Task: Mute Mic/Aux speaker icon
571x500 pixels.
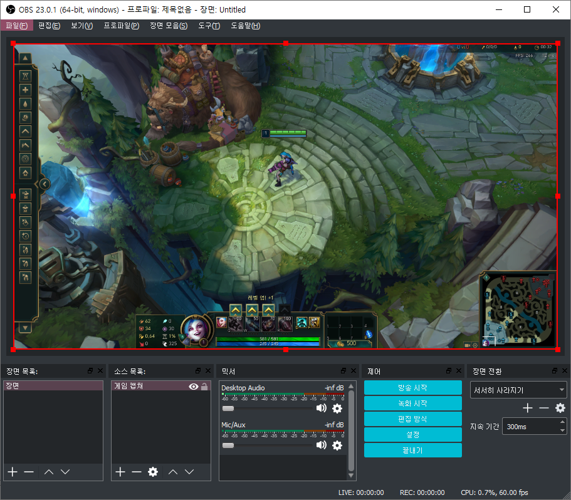Action: tap(321, 445)
